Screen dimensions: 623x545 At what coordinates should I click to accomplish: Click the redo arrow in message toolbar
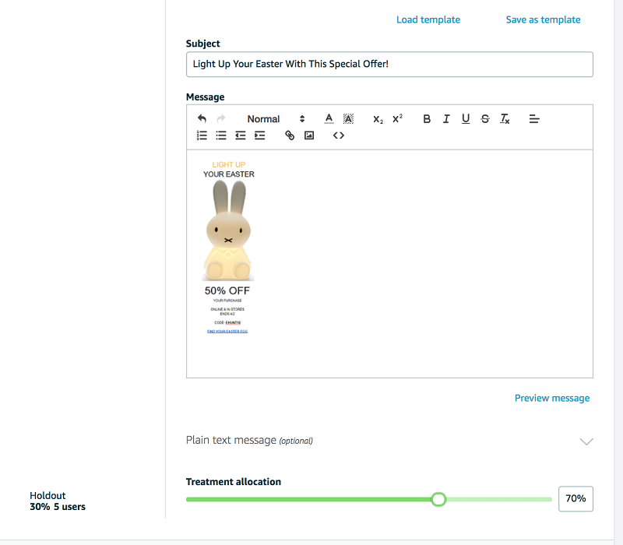(x=221, y=118)
